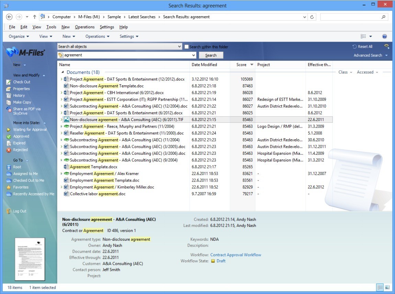The height and width of the screenshot is (294, 395).
Task: Open the Tools menu
Action: pyautogui.click(x=51, y=27)
